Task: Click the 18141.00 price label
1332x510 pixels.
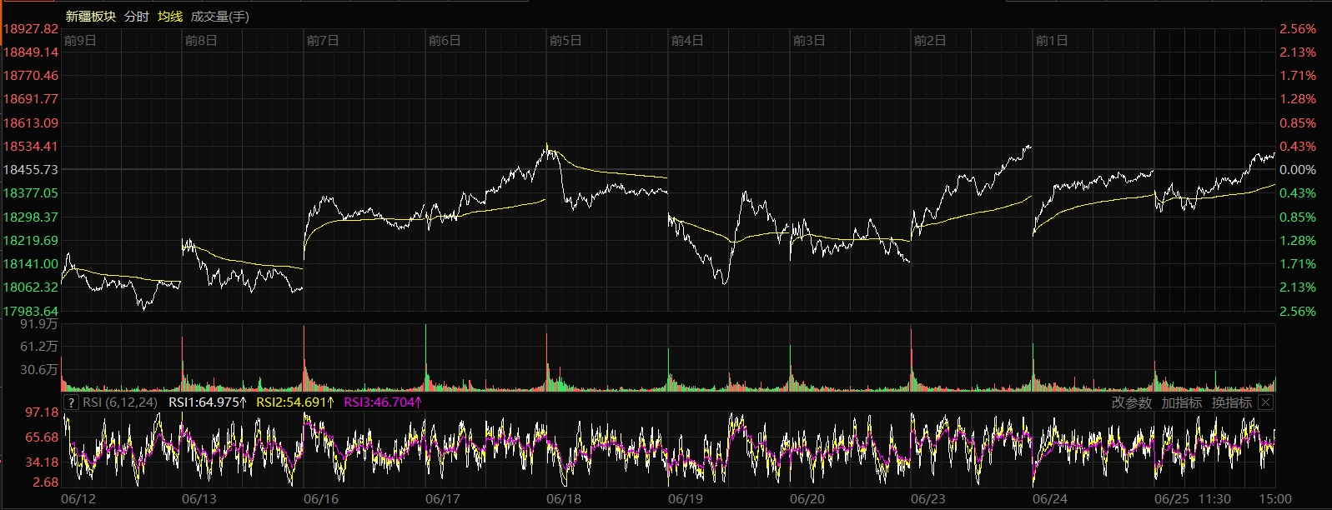Action: pyautogui.click(x=31, y=263)
